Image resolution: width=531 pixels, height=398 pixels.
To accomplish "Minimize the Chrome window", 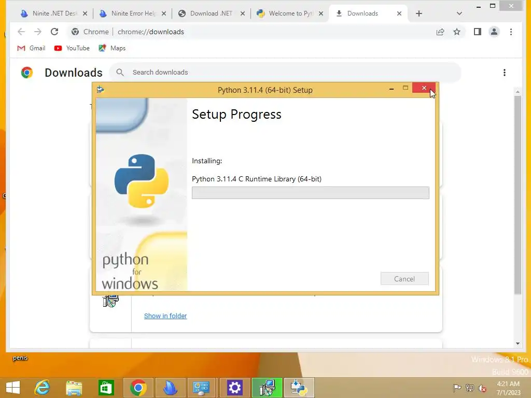I will point(479,6).
